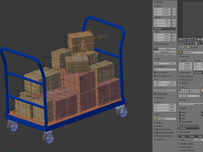The height and width of the screenshot is (152, 203).
Task: Select Frames duplication option
Action: pos(192,136)
